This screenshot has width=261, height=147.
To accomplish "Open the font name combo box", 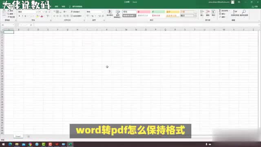I will 28,12.
